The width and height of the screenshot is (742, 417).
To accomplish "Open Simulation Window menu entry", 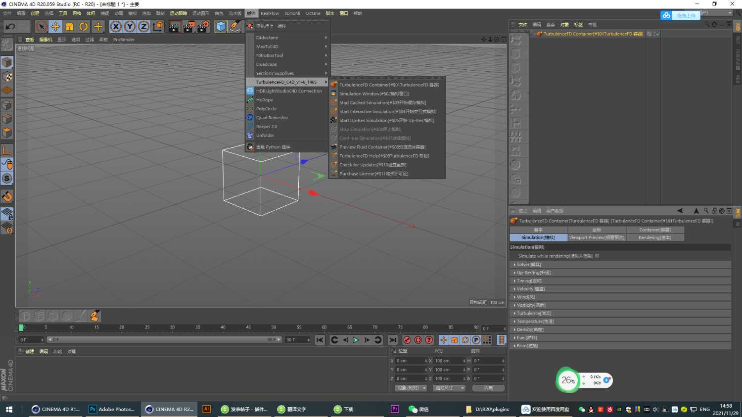I will [374, 93].
